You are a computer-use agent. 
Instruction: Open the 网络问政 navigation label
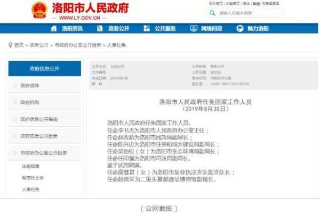(x=212, y=29)
